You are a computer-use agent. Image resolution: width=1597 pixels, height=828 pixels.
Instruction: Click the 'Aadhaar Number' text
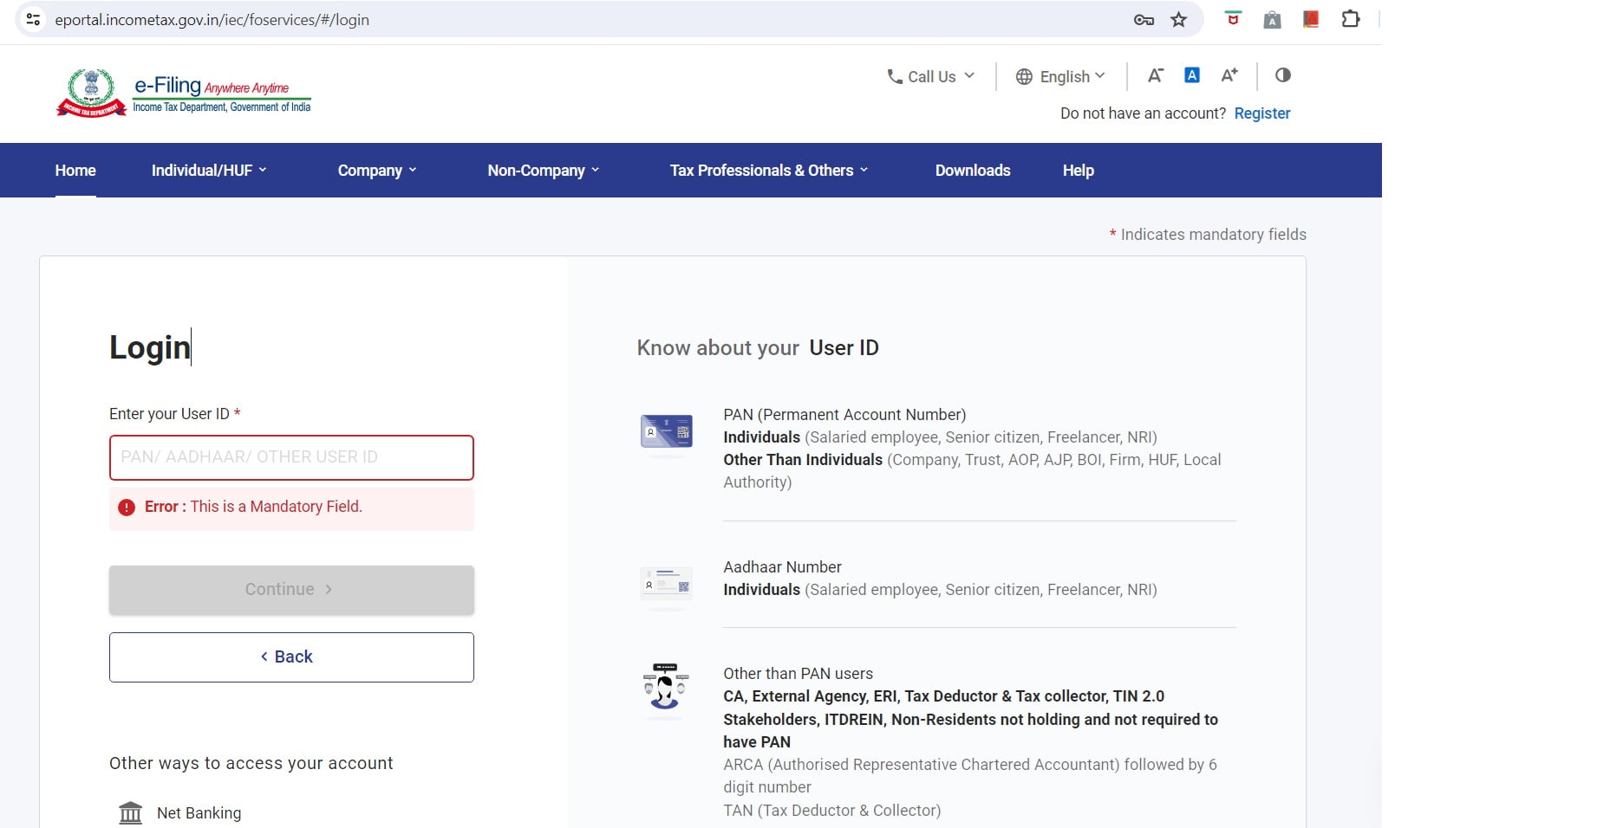click(782, 567)
